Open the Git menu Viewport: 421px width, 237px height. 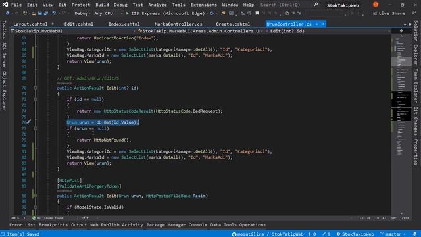point(62,5)
